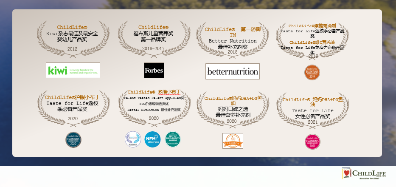Screen dimensions: 396x187
Task: Click the blue NFM editors' pick badge
Action: [152, 139]
